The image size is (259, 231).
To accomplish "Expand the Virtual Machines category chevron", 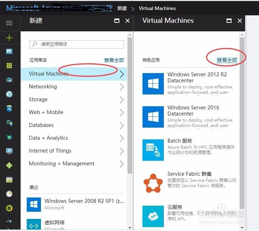I will pyautogui.click(x=122, y=74).
